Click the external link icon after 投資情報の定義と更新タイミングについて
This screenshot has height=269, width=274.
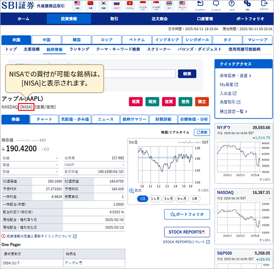point(75,236)
